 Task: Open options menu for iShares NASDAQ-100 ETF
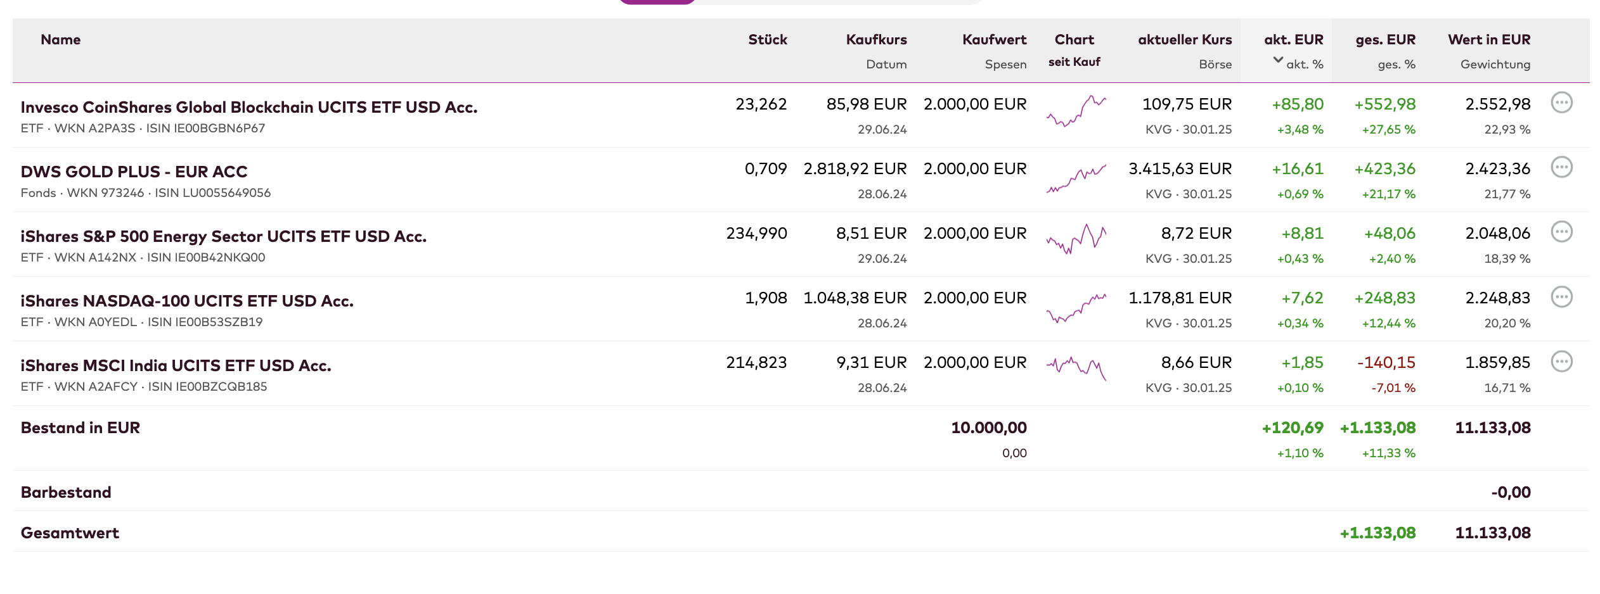tap(1561, 296)
